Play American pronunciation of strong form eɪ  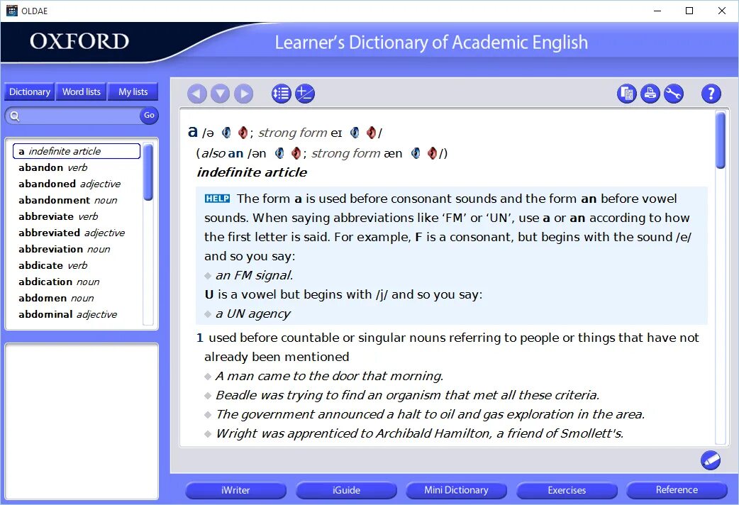[x=371, y=133]
